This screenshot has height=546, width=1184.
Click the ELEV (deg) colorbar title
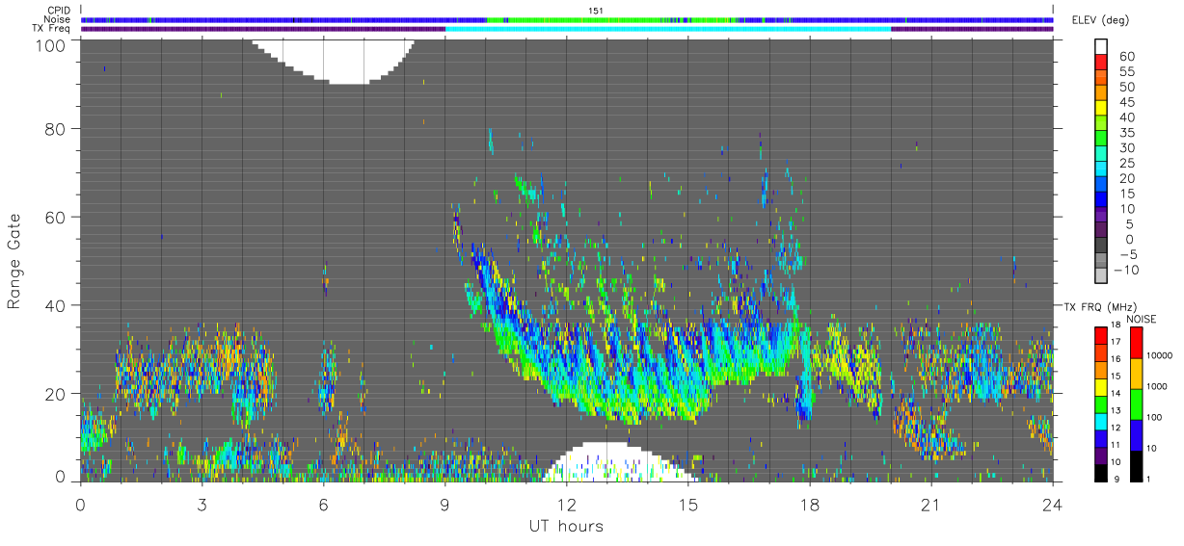click(1102, 20)
